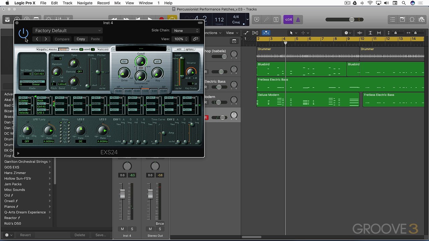Open the Mix menu
Viewport: 429px width, 241px height.
pyautogui.click(x=117, y=3)
